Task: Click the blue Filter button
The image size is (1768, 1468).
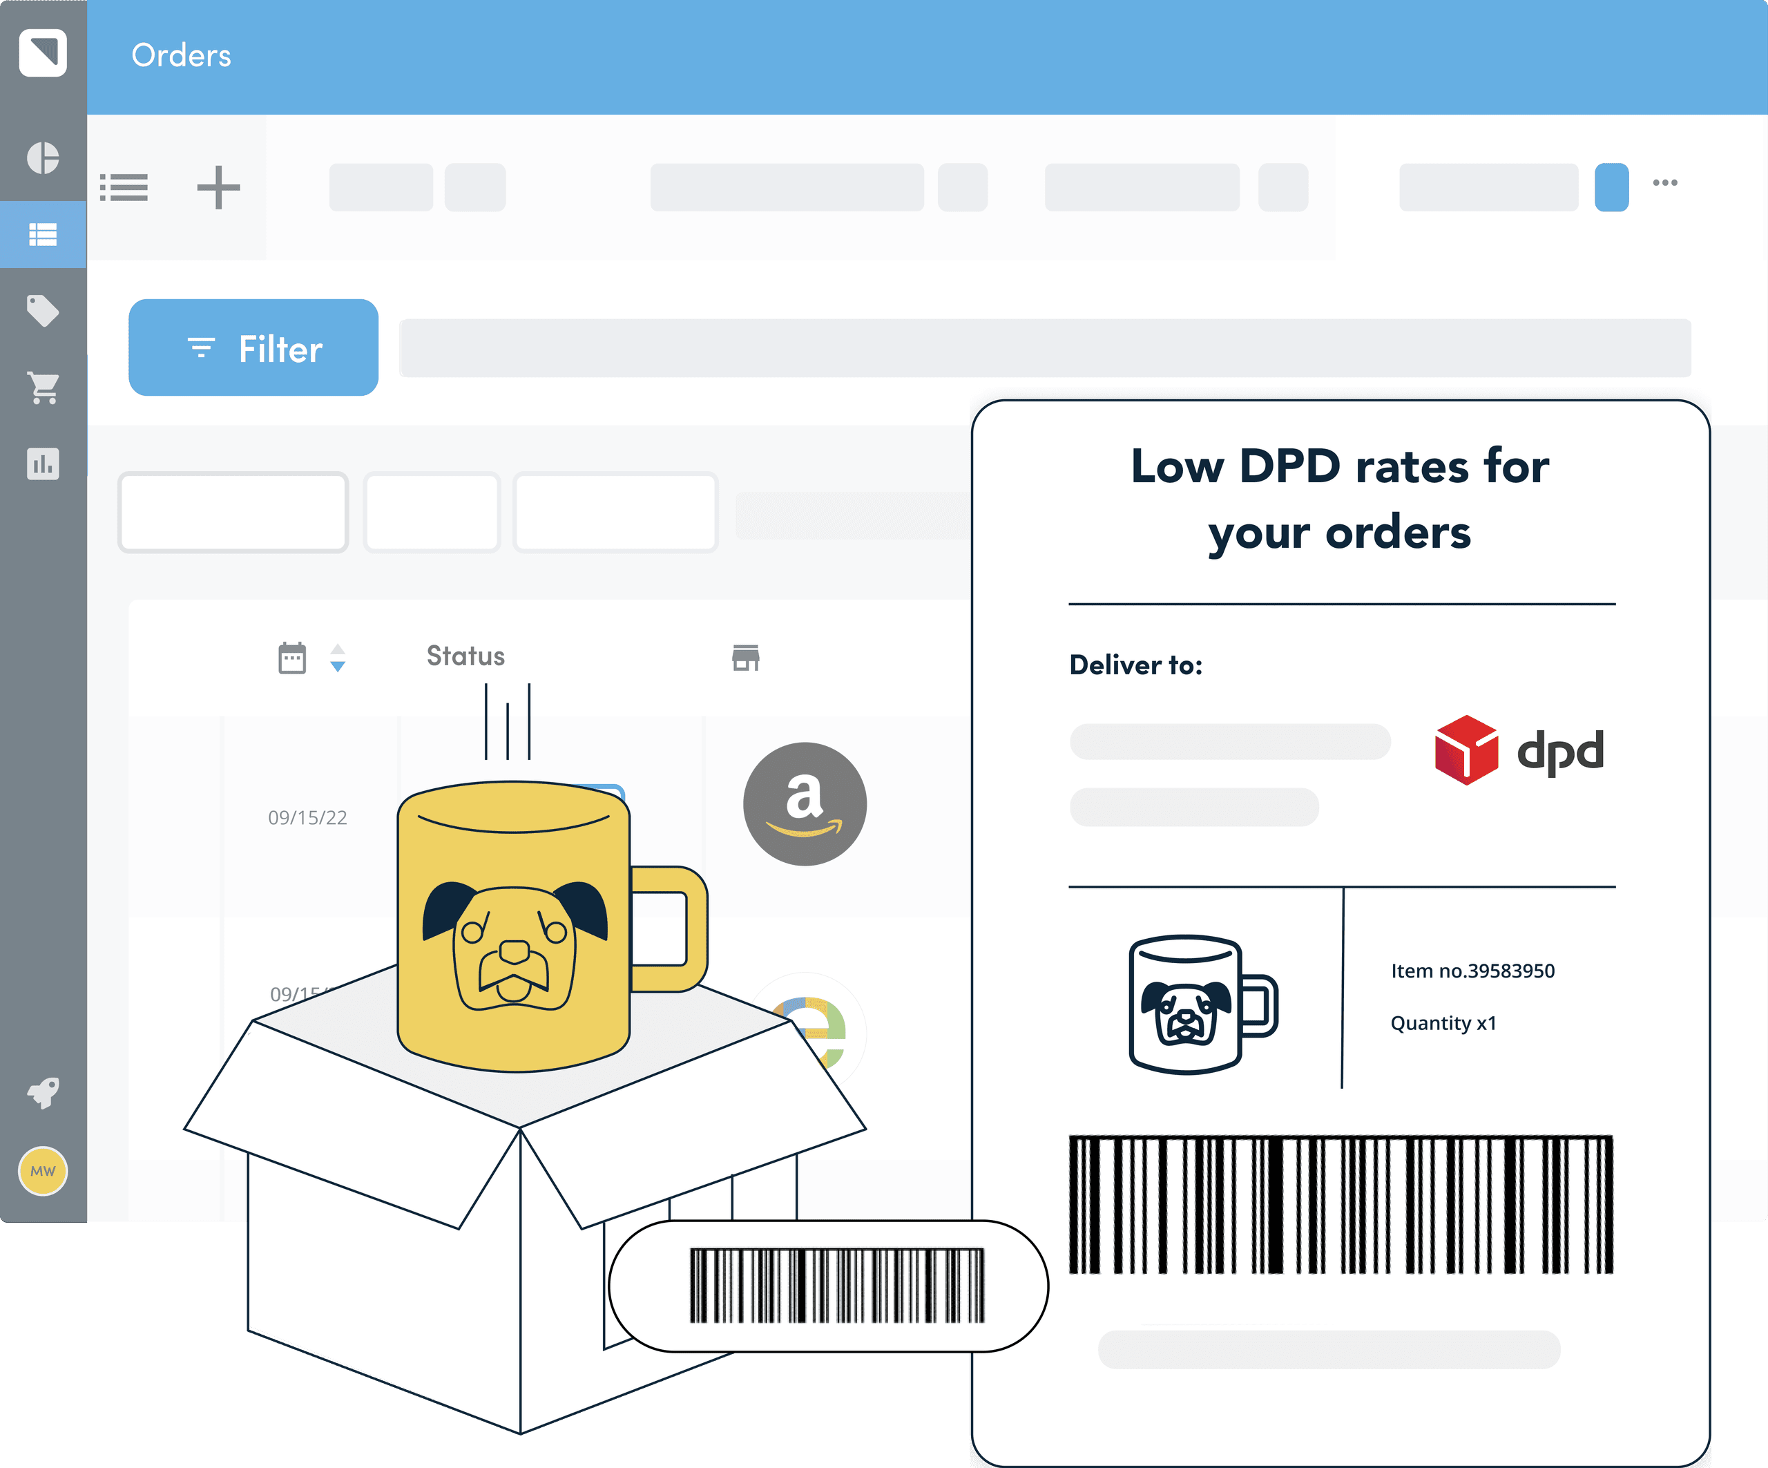Action: click(253, 347)
